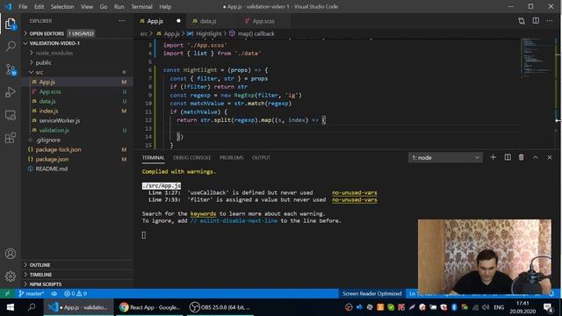Switch to the Output panel tab
Image resolution: width=562 pixels, height=316 pixels.
pos(261,158)
